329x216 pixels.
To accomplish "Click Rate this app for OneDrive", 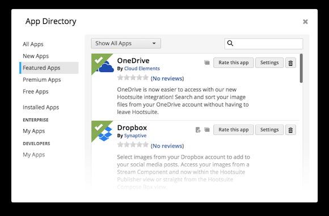I will click(x=234, y=63).
